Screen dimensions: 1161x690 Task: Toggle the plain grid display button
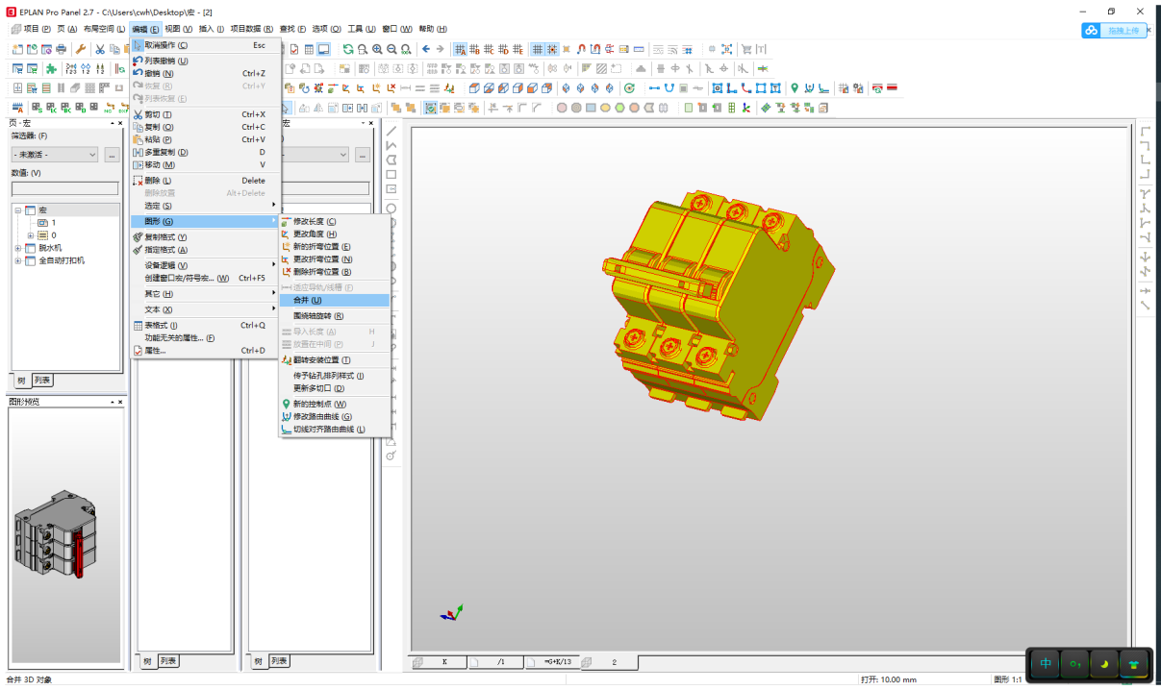[x=538, y=49]
